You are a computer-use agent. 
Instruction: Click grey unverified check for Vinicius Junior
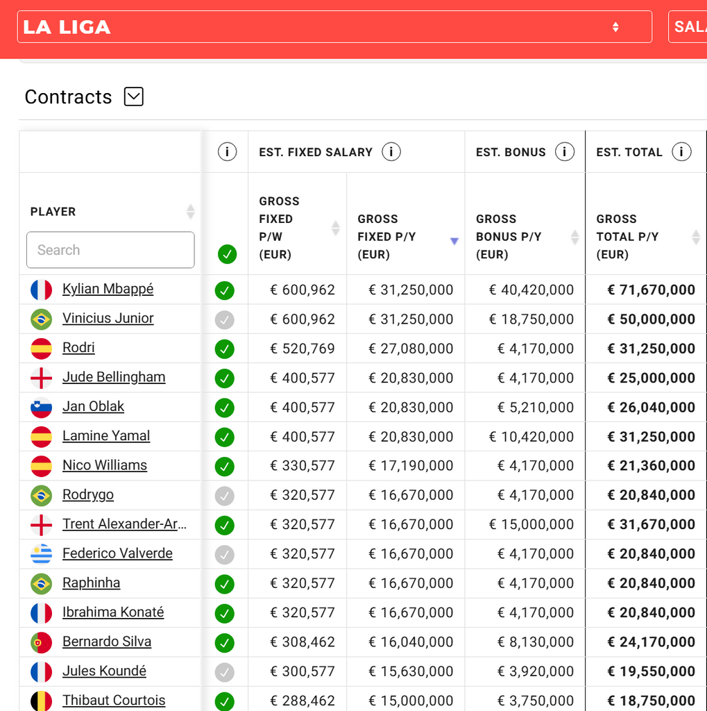(x=224, y=320)
